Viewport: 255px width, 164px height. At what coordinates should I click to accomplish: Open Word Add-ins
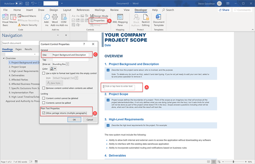(x=55, y=20)
